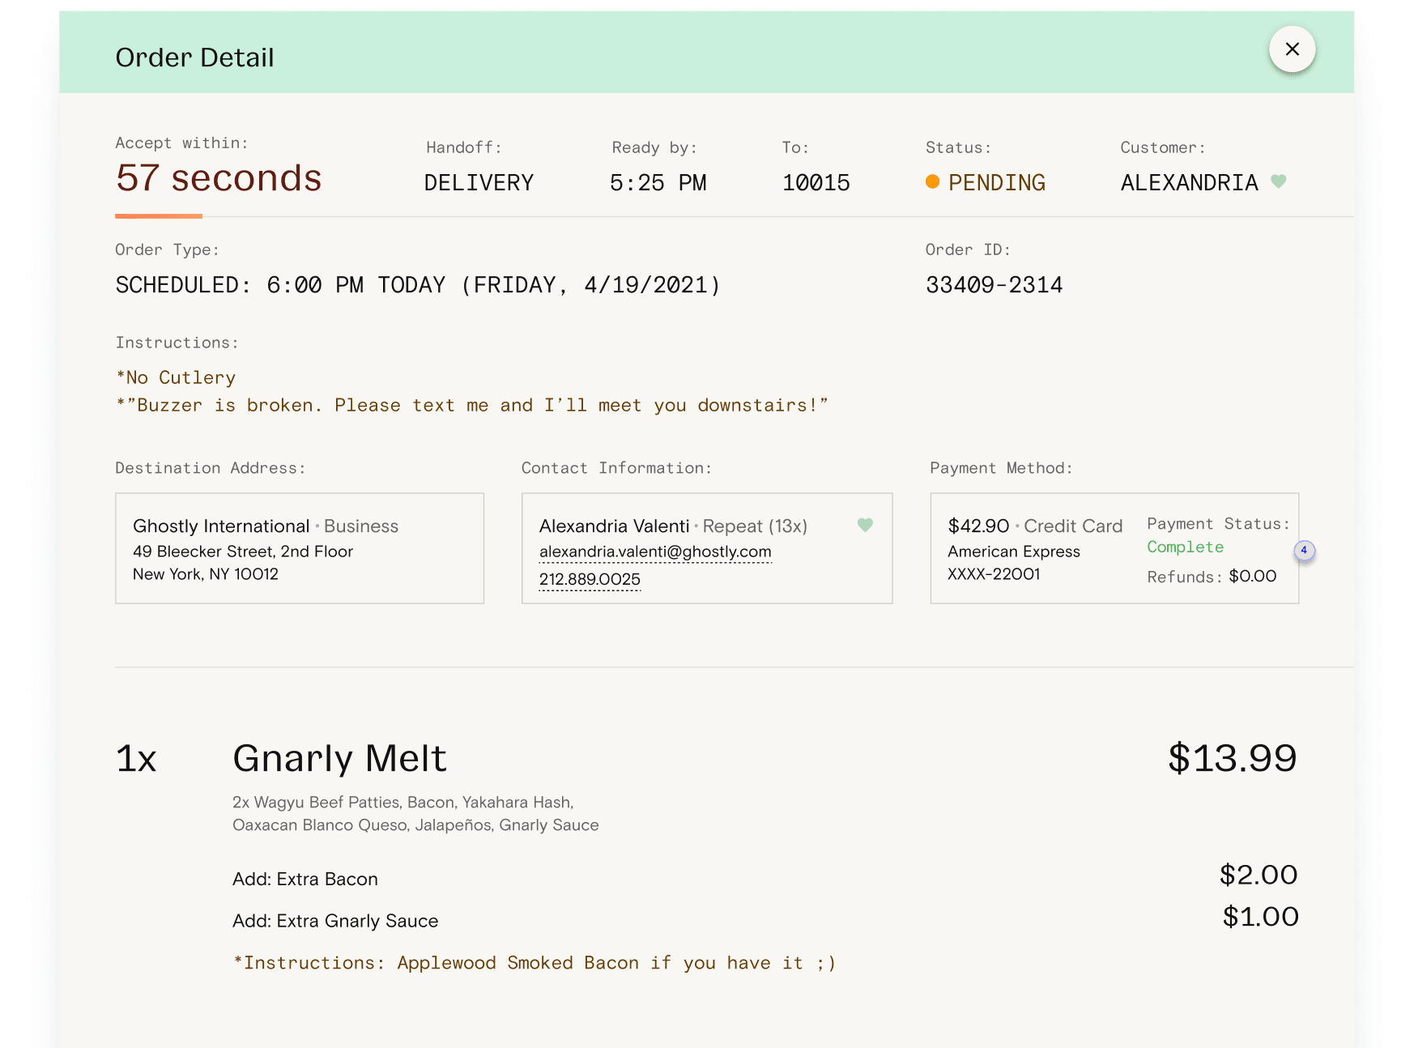Click the orange pending status dot
The width and height of the screenshot is (1414, 1048).
tap(932, 182)
